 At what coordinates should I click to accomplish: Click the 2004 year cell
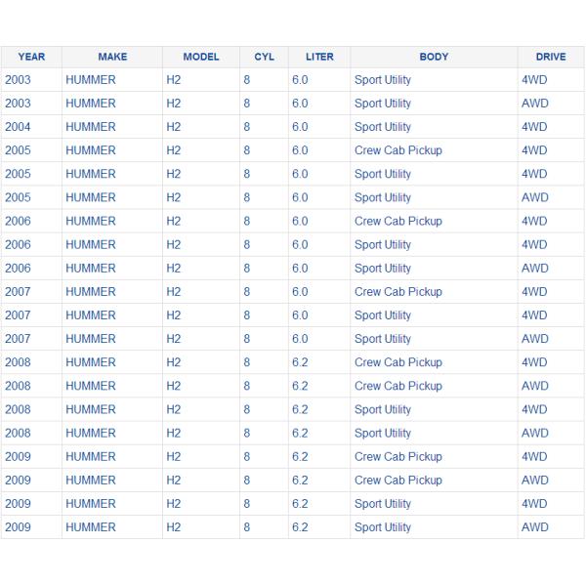click(x=18, y=127)
